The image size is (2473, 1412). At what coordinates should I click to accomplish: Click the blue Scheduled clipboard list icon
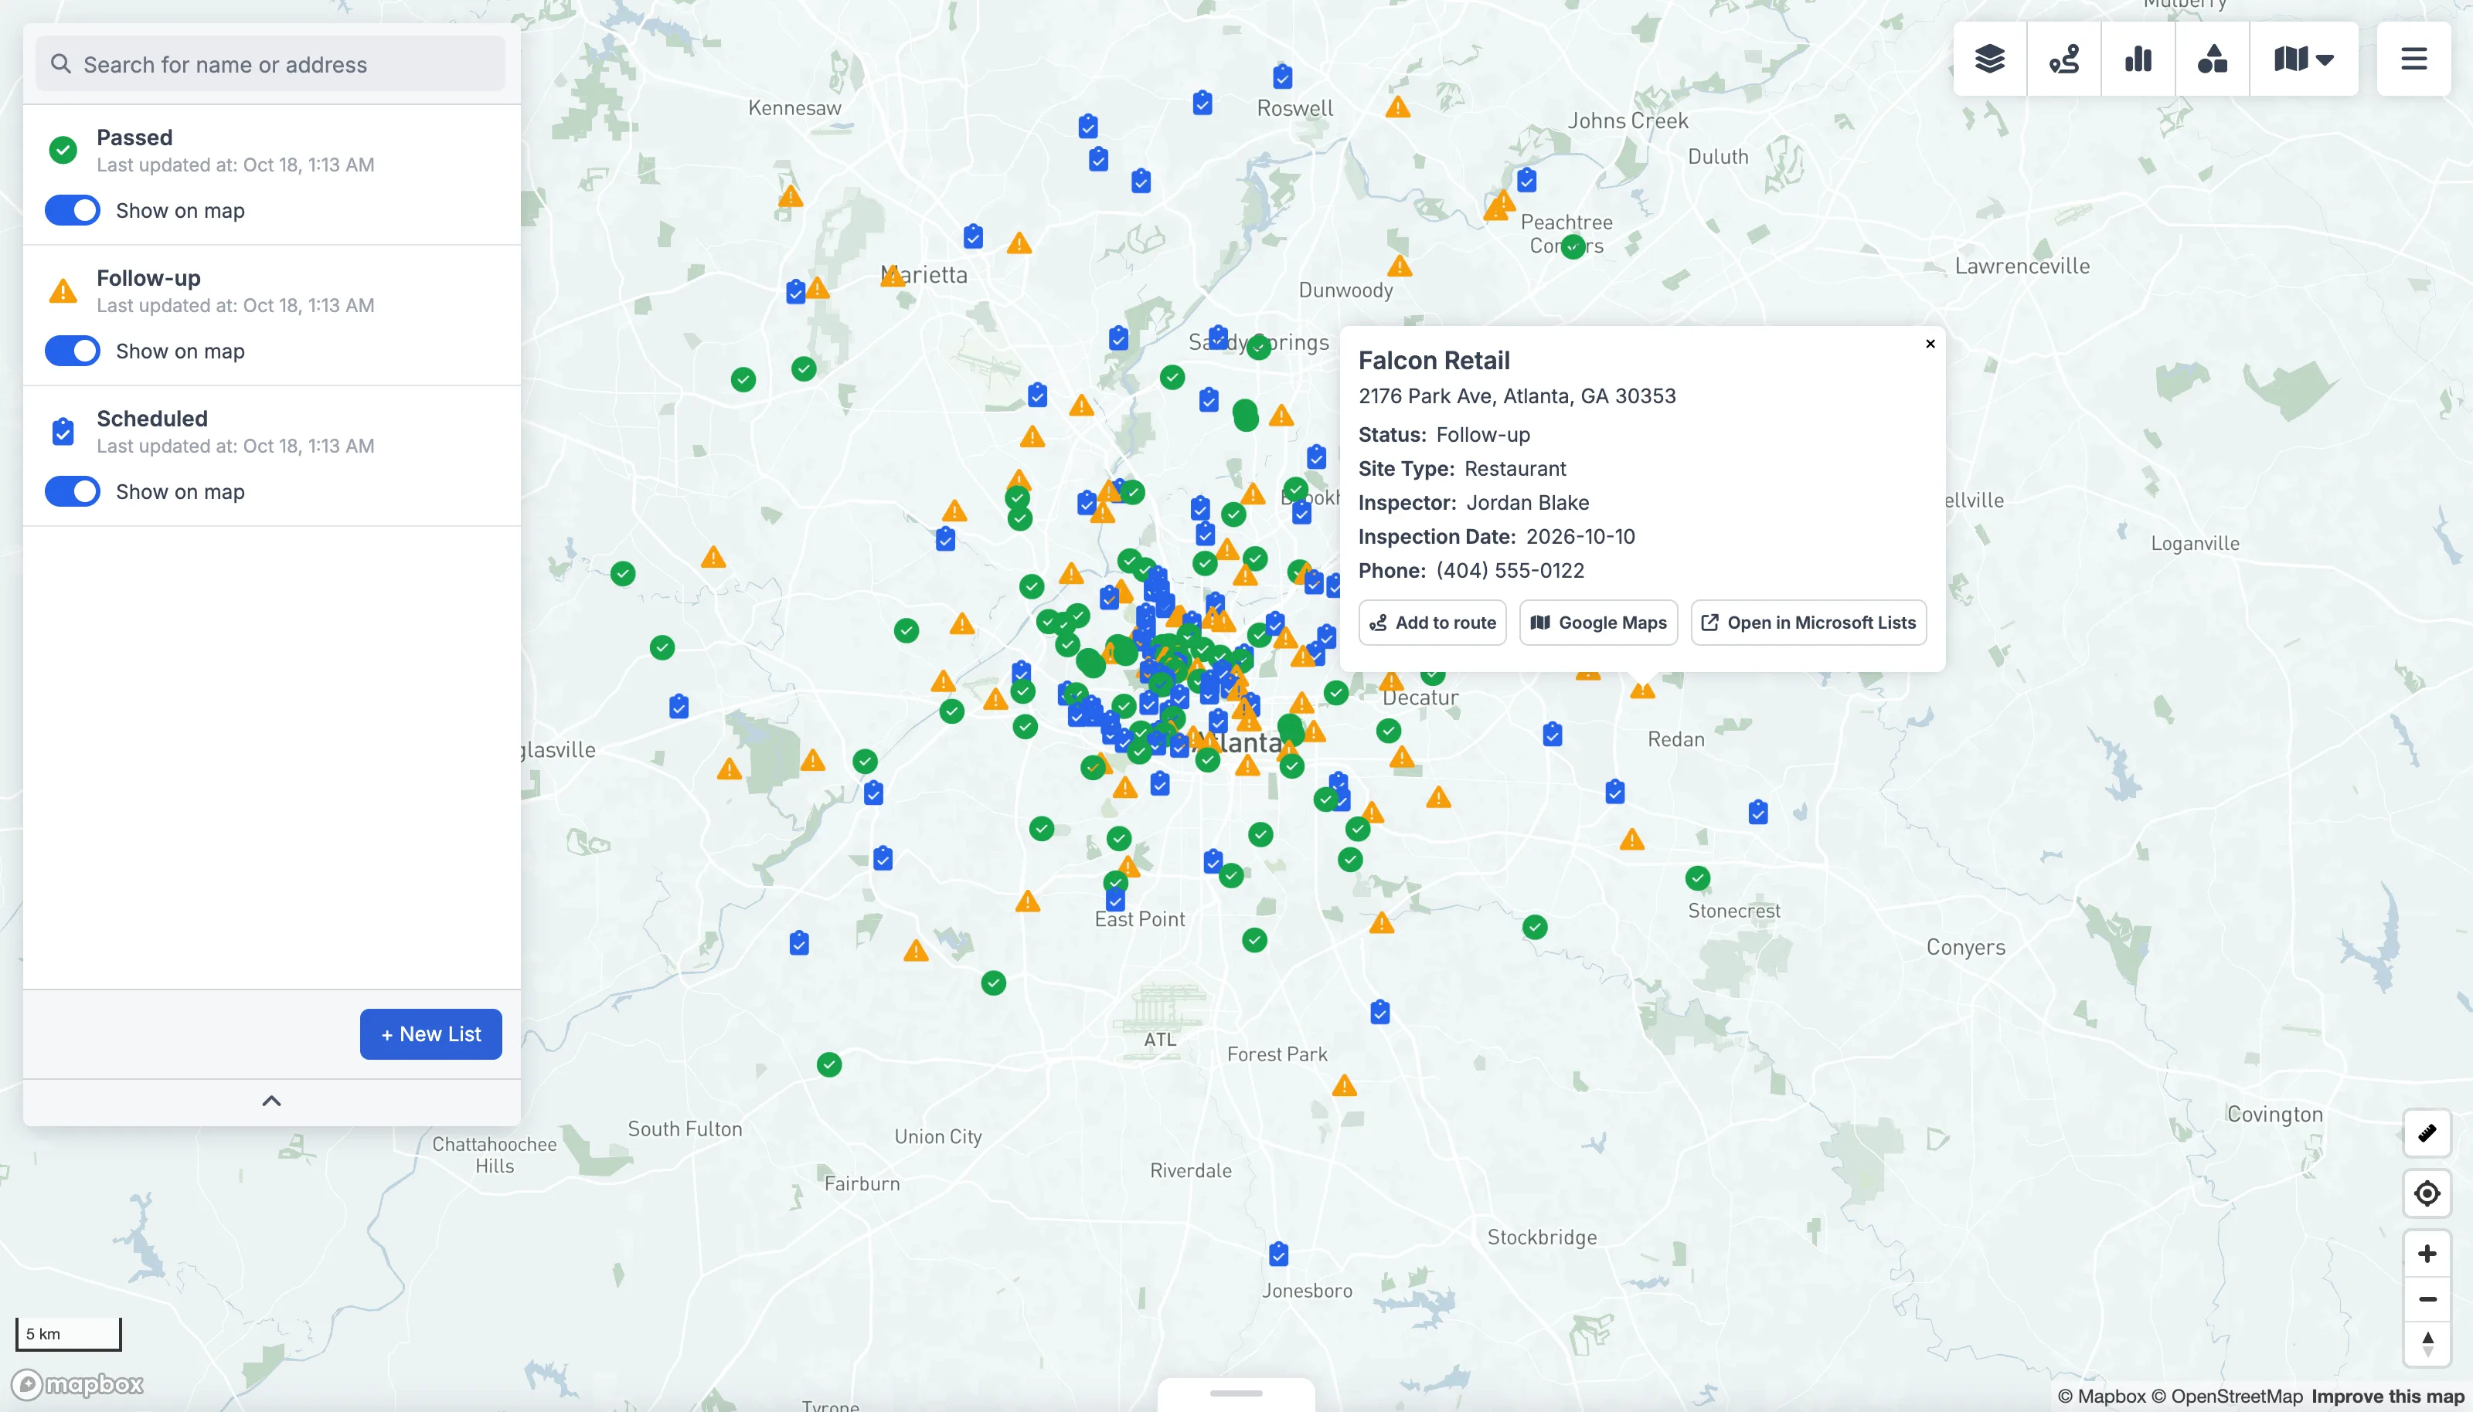point(63,432)
